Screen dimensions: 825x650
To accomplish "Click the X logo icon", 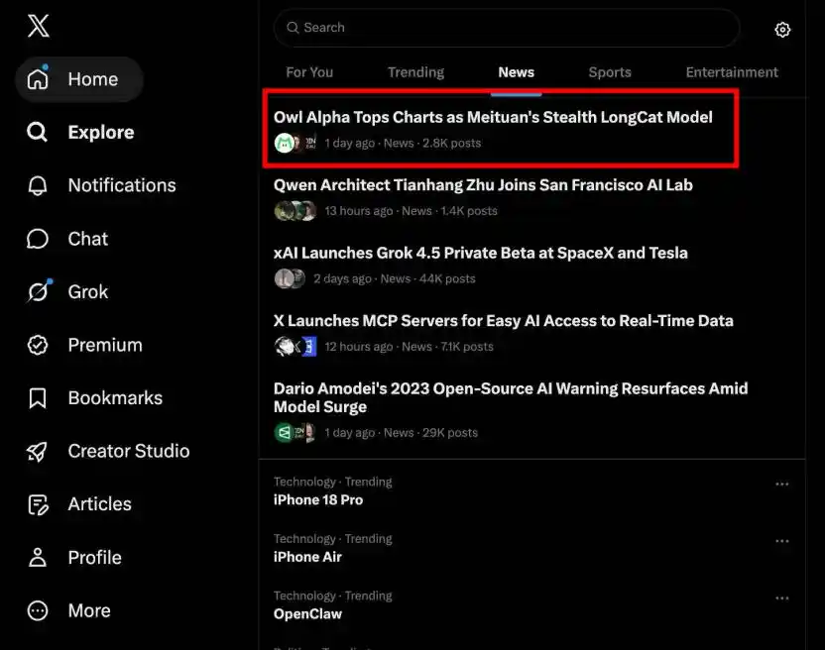I will click(39, 26).
